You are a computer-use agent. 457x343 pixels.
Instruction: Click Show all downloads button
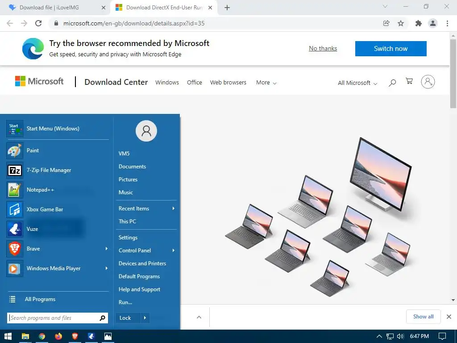(x=423, y=317)
